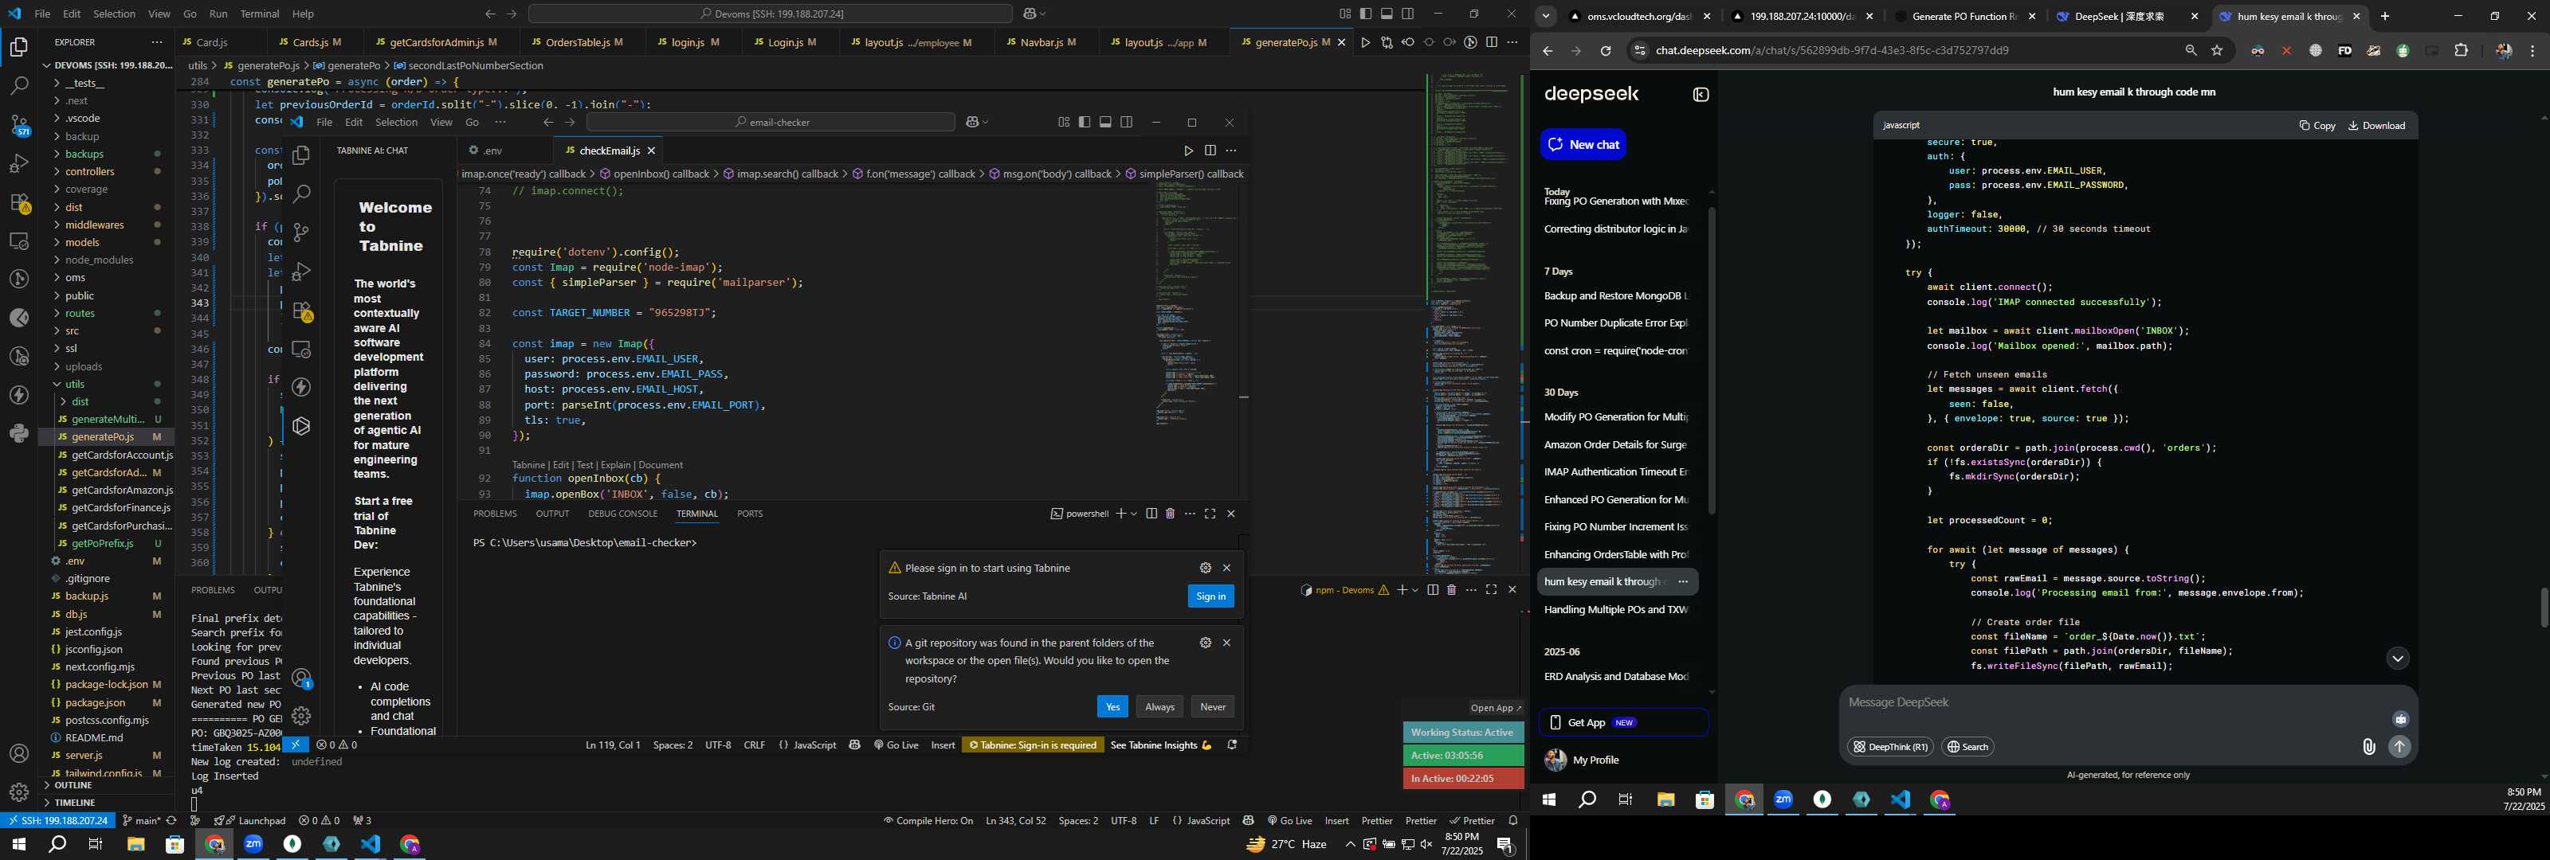The height and width of the screenshot is (860, 2550).
Task: Collapse the DeepSeek sidebar
Action: (x=1701, y=95)
